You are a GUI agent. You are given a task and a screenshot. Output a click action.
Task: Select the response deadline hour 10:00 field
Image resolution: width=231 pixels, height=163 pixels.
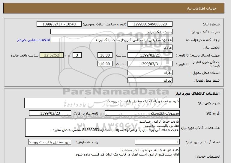pos(105,55)
